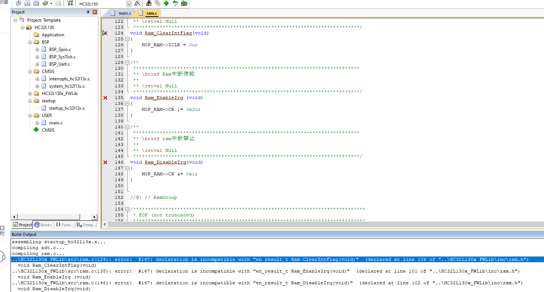Viewport: 544px width, 292px height.
Task: Collapse the HC32L130 target node
Action: (x=23, y=28)
